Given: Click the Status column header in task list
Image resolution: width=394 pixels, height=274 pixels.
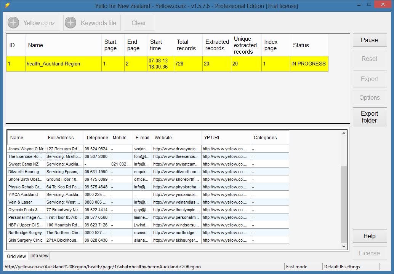Looking at the screenshot, I should coord(301,45).
